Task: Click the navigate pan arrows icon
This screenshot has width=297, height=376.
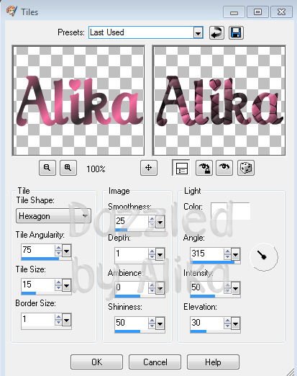Action: click(x=149, y=168)
